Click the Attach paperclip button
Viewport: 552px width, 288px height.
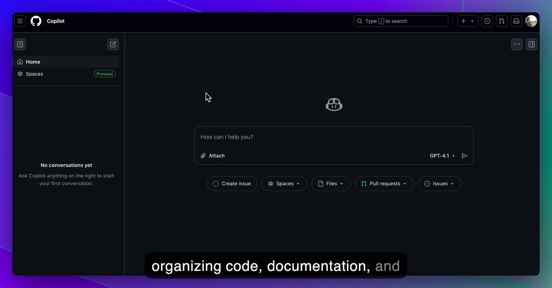coord(213,156)
